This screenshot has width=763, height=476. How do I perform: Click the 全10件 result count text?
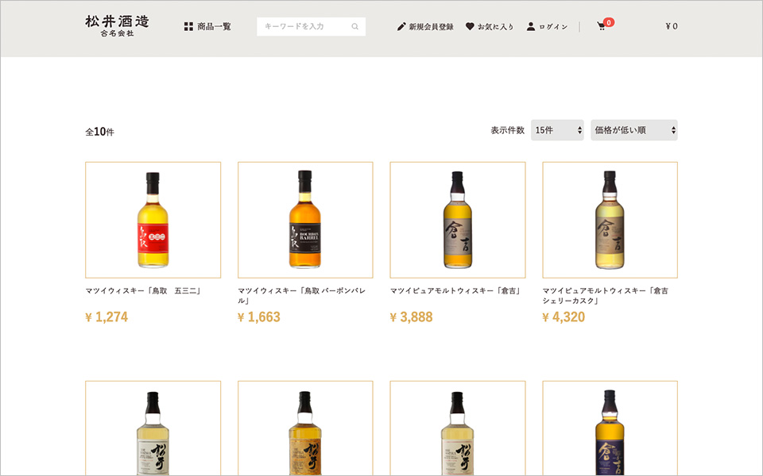[100, 132]
